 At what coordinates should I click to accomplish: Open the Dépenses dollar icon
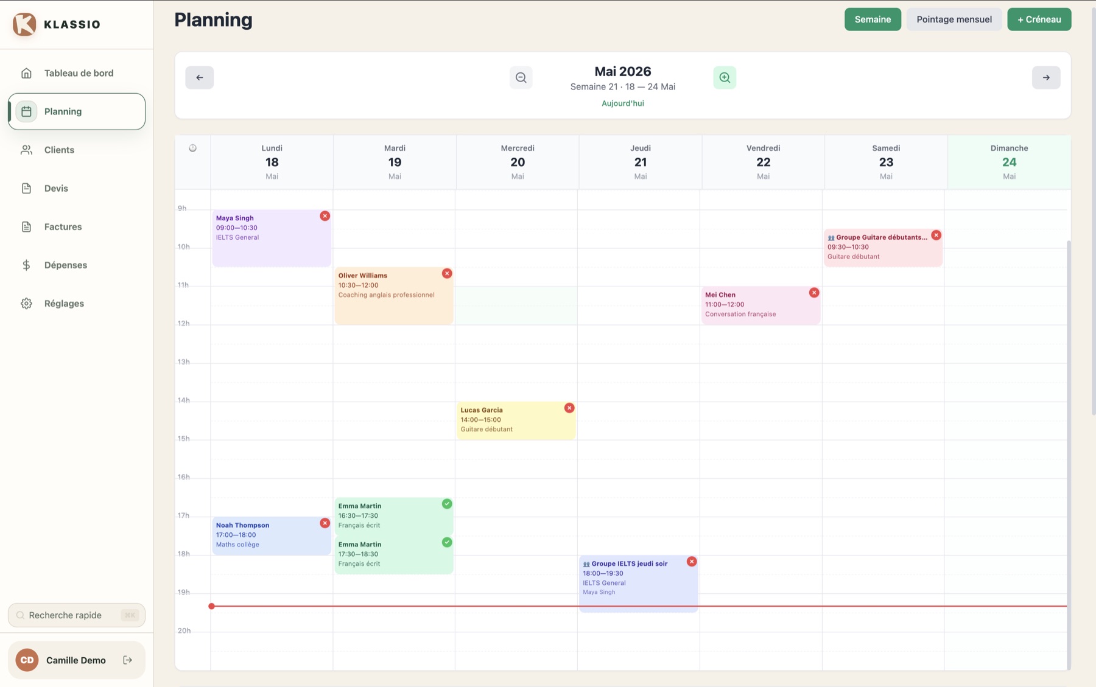pyautogui.click(x=26, y=265)
